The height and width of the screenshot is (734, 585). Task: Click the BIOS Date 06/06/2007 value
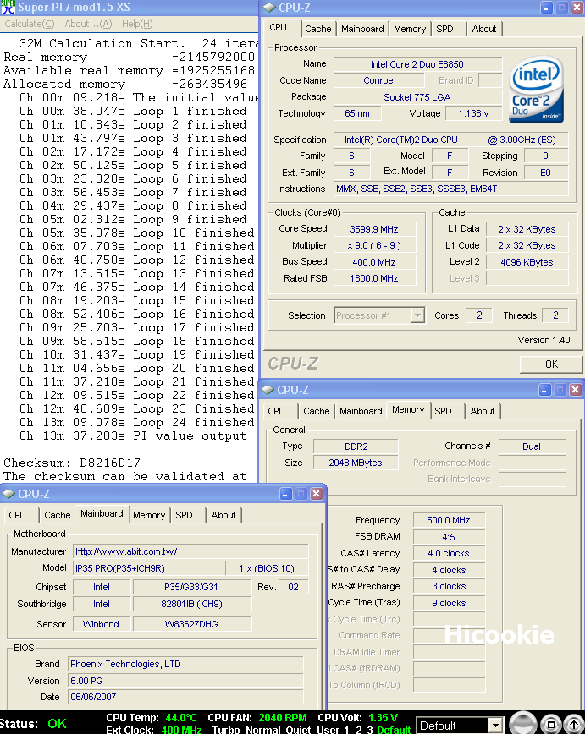[185, 697]
